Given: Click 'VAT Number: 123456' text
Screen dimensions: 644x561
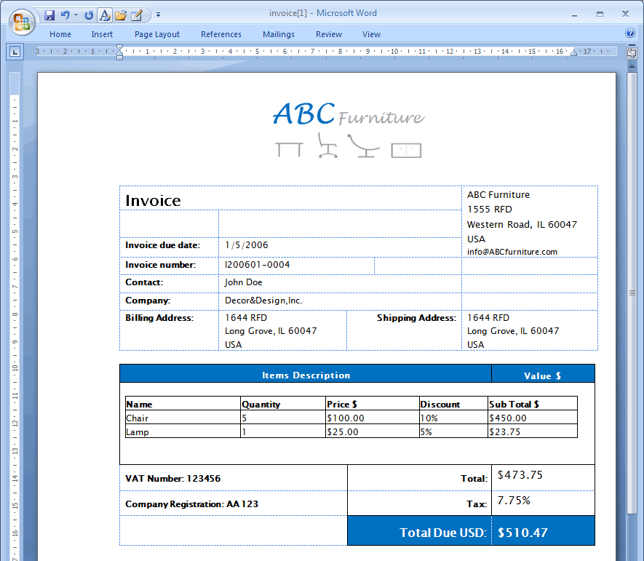Looking at the screenshot, I should [173, 479].
